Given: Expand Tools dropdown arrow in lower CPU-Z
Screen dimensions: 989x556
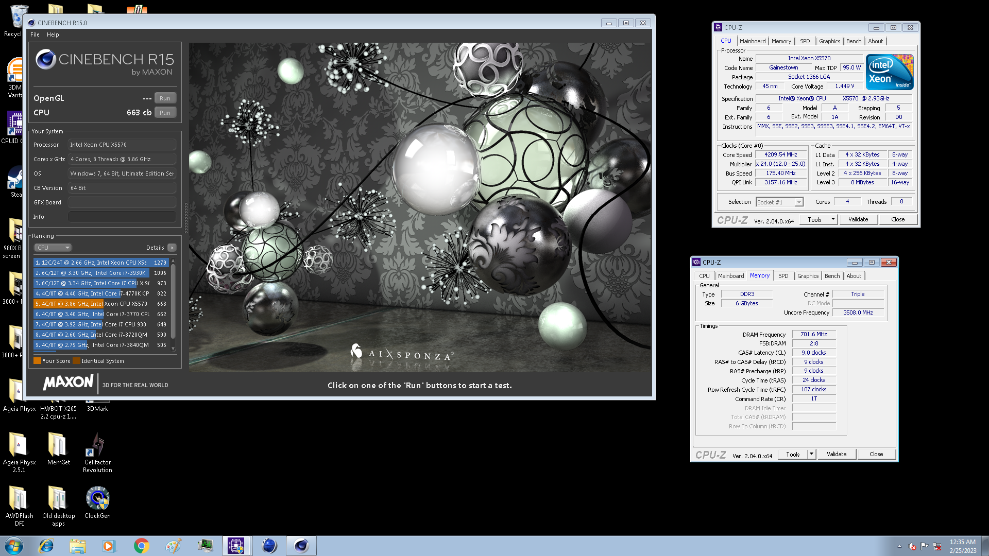Looking at the screenshot, I should [811, 455].
